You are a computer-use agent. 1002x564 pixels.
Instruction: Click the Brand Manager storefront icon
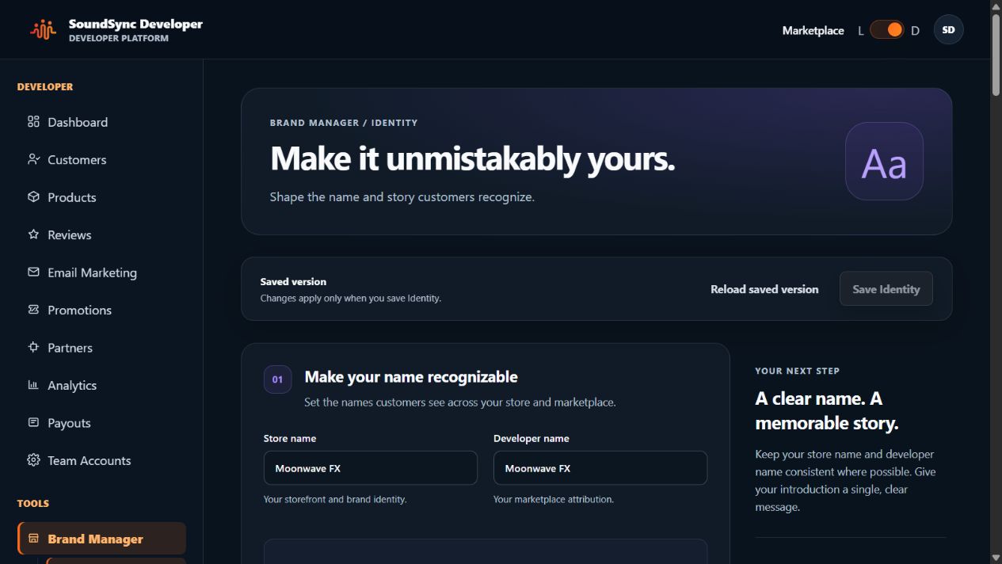coord(33,539)
